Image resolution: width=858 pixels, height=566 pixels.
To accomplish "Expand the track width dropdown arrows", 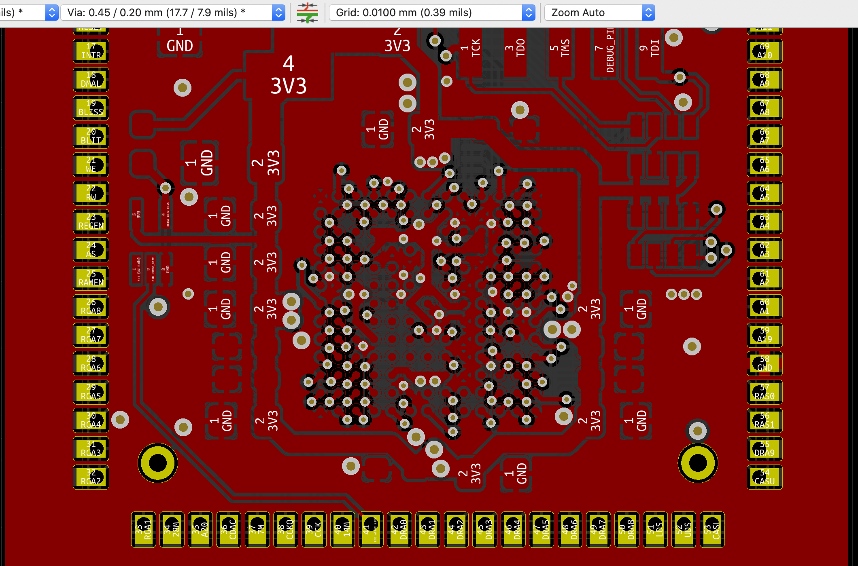I will (51, 13).
